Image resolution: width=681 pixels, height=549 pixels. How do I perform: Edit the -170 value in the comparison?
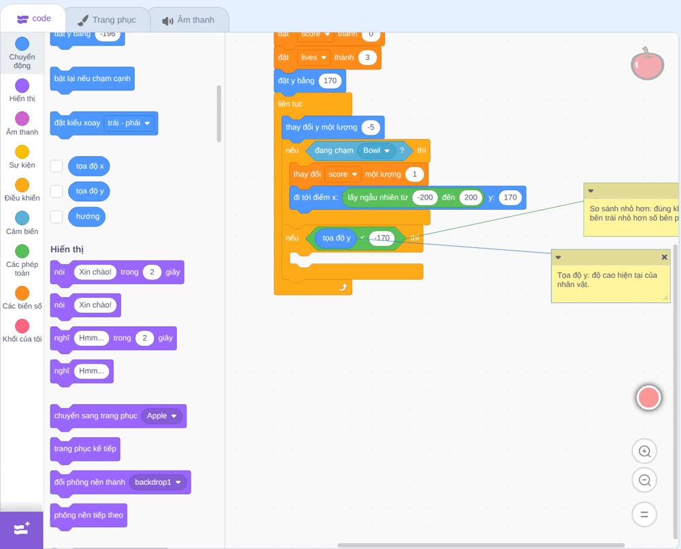click(382, 238)
